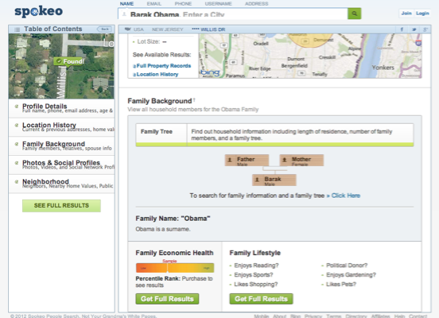This screenshot has width=439, height=318.
Task: Switch to the PHONE search tab
Action: click(183, 4)
